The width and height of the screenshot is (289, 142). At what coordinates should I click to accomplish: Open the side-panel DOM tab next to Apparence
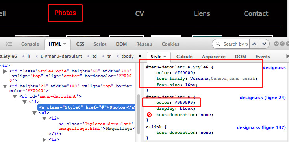pos(241,57)
